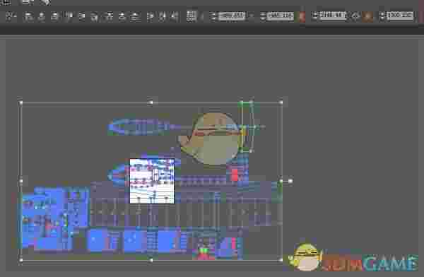
Task: Click the first numeric value field in the toolbar
Action: [232, 16]
